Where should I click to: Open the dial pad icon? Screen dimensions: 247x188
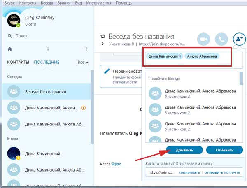pyautogui.click(x=48, y=49)
